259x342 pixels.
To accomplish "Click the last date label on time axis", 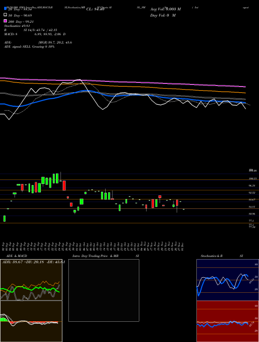I will 182,247.
